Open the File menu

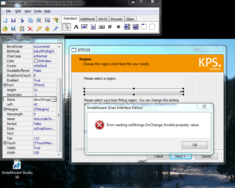point(8,11)
